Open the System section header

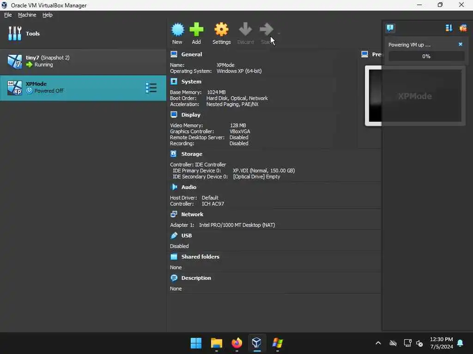[191, 82]
